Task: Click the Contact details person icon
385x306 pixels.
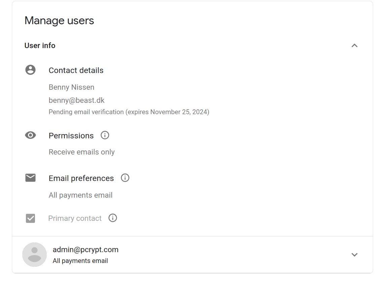Action: (x=30, y=70)
